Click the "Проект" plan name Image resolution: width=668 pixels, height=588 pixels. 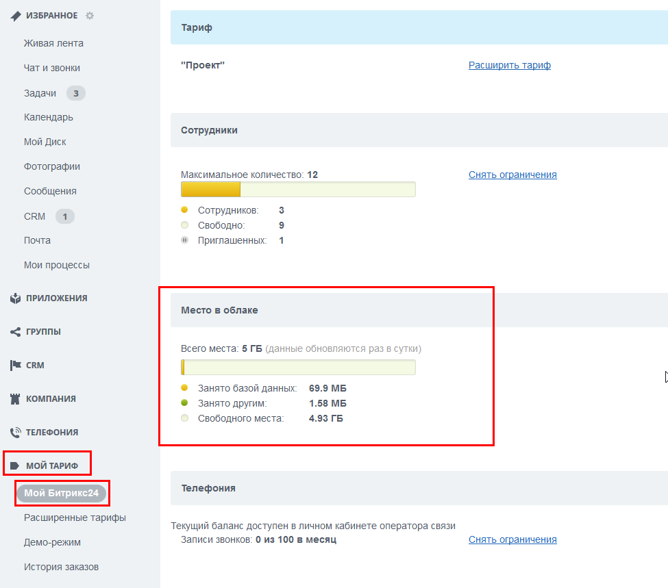(x=203, y=65)
